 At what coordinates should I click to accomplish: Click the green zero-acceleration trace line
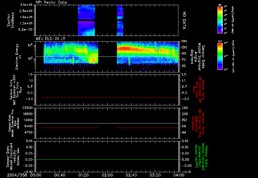[x=107, y=159]
